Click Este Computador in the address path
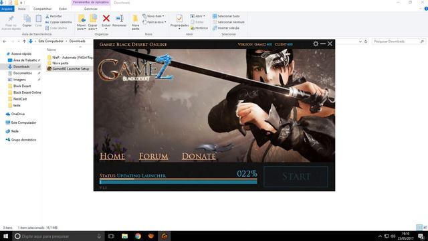 [x=51, y=42]
